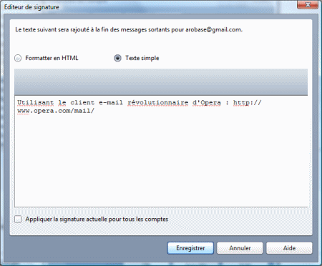Click the "e-mail" word in the signature
Viewport: 322px width, 266px height.
(x=111, y=103)
